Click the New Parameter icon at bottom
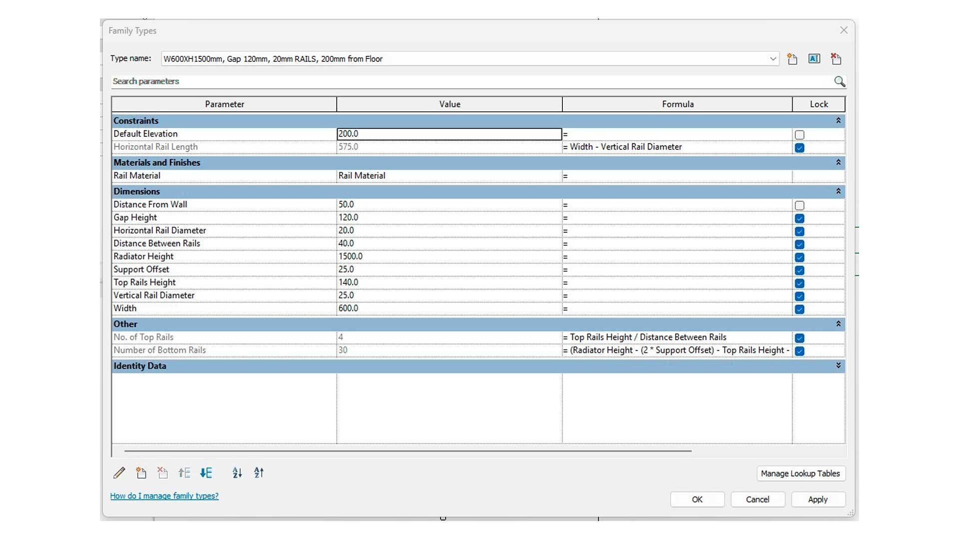Screen dimensions: 959x539 (141, 473)
